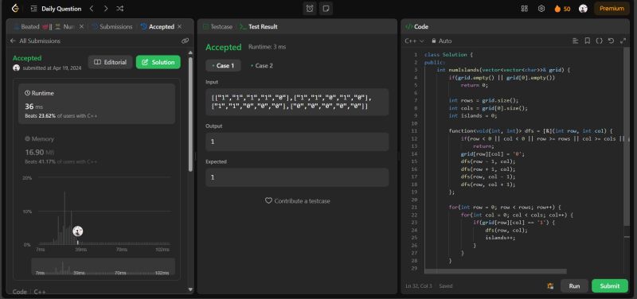637x299 pixels.
Task: Select Case 2 test case
Action: click(262, 65)
